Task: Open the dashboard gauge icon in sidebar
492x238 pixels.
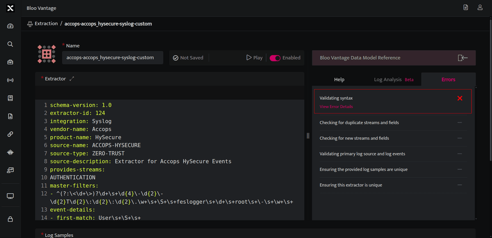Action: pos(11,26)
